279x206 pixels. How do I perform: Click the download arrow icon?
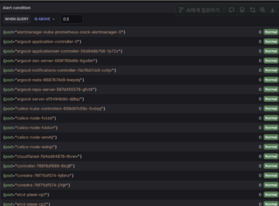[x=272, y=10]
